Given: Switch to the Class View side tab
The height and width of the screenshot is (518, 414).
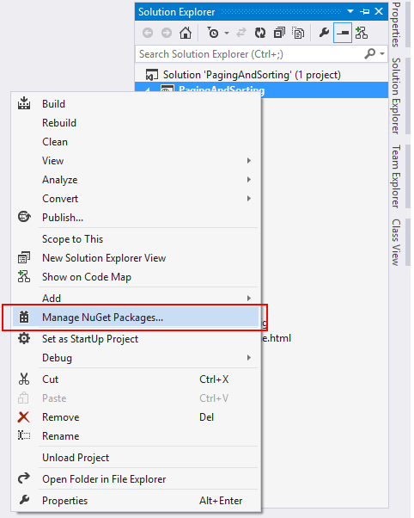Looking at the screenshot, I should point(396,242).
